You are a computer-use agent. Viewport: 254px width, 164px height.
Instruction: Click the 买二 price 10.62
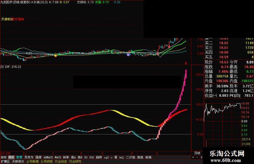click(x=224, y=43)
